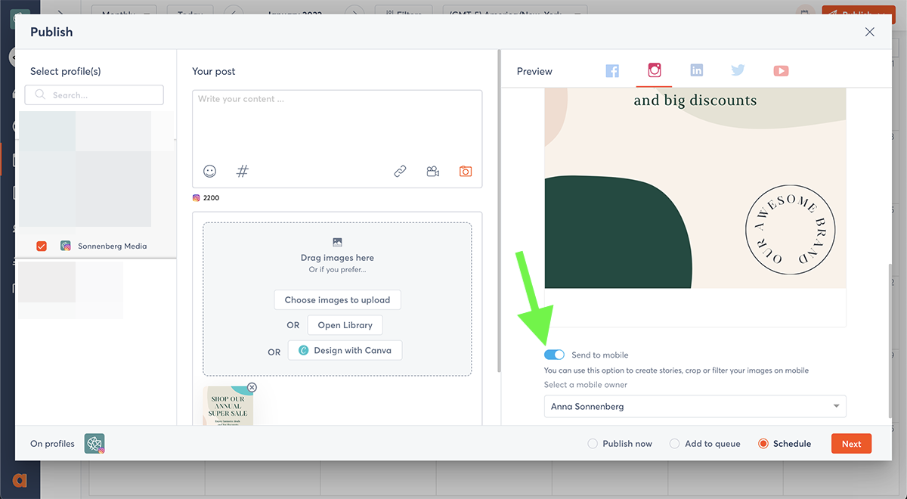Show the LinkedIn preview
This screenshot has height=499, width=907.
pos(696,71)
